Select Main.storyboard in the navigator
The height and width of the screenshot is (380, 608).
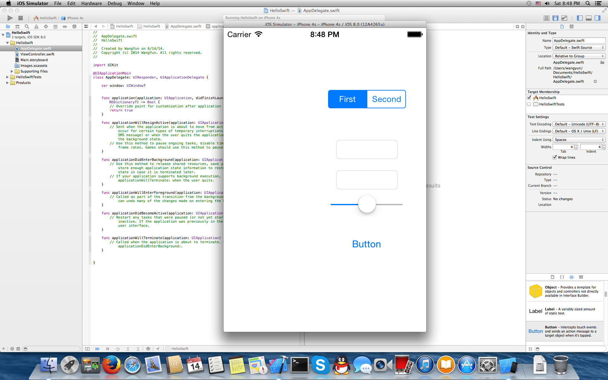click(x=34, y=60)
